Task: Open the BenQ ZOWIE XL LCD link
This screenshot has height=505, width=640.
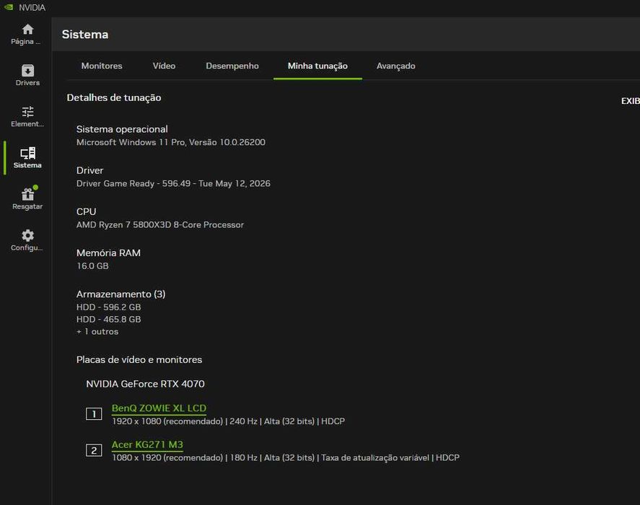Action: (x=159, y=408)
